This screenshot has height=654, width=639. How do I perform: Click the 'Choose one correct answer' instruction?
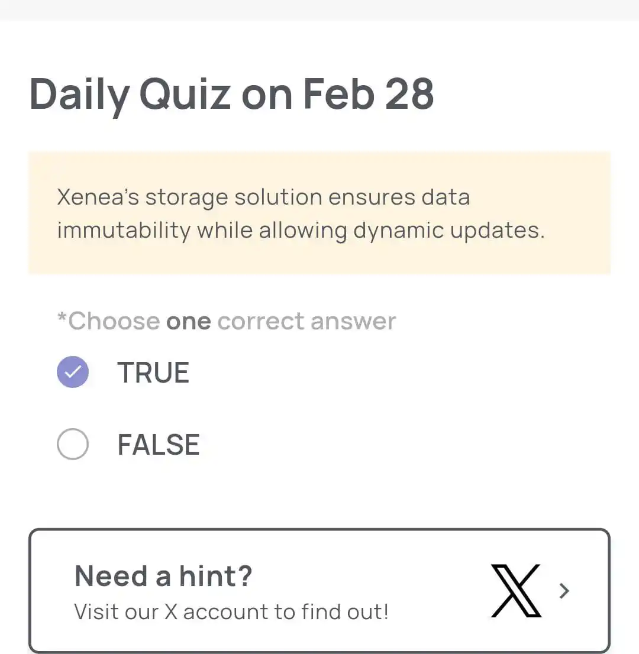[x=226, y=321]
